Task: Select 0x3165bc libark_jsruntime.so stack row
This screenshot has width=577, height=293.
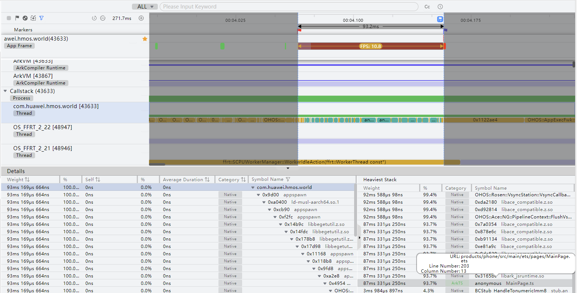Action: pyautogui.click(x=466, y=276)
